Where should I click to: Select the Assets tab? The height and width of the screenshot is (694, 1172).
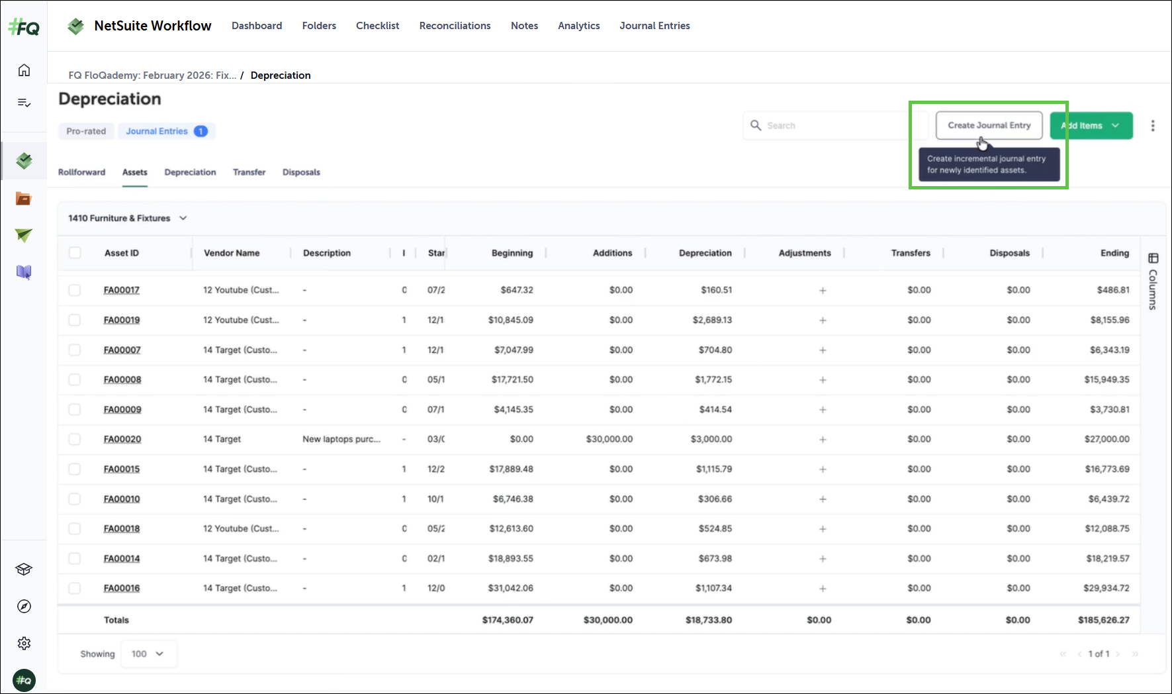[x=135, y=172]
